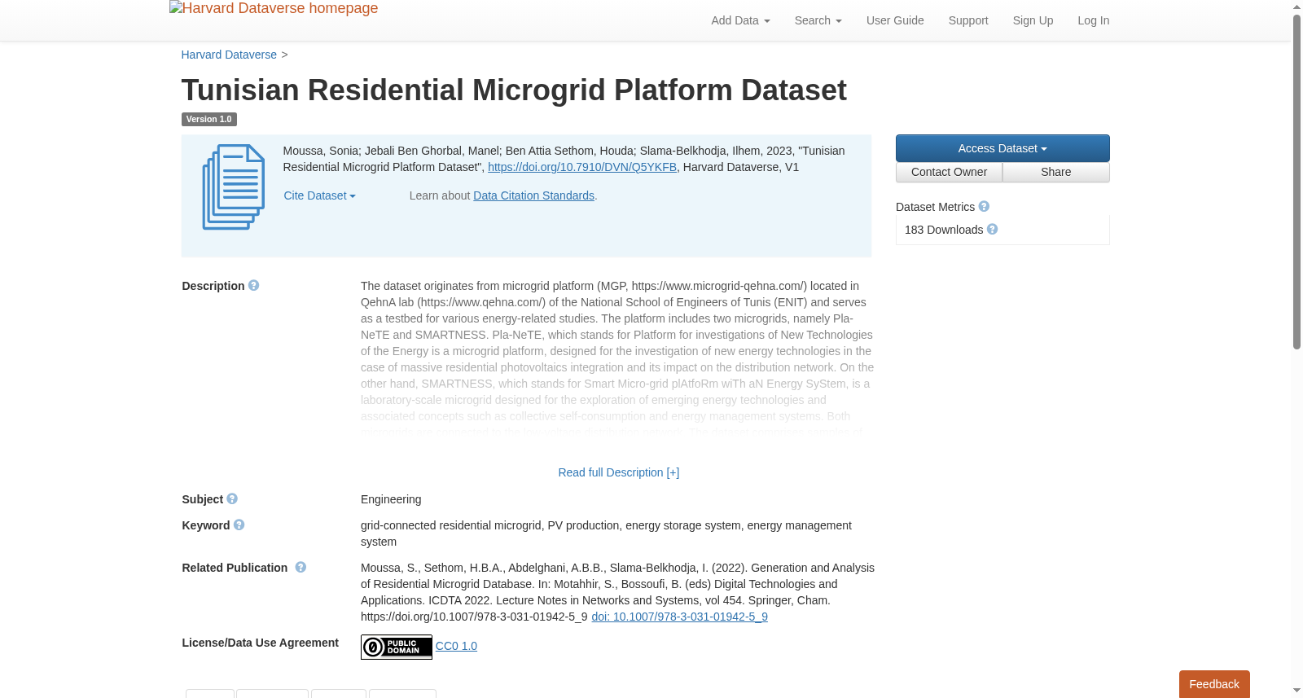Open the User Guide menu item
1303x698 pixels.
click(x=895, y=20)
